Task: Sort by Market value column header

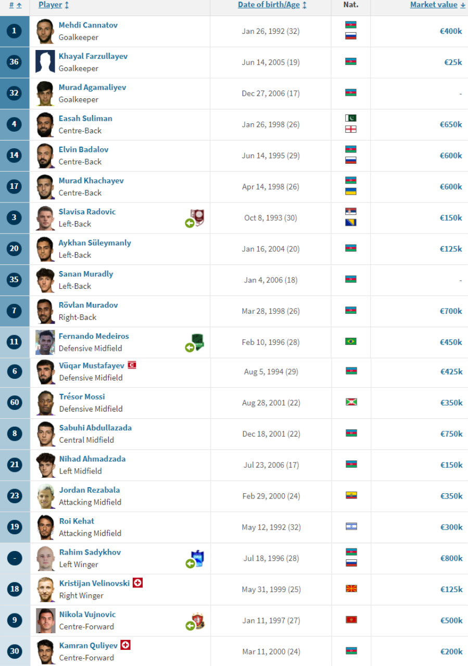Action: pos(438,5)
